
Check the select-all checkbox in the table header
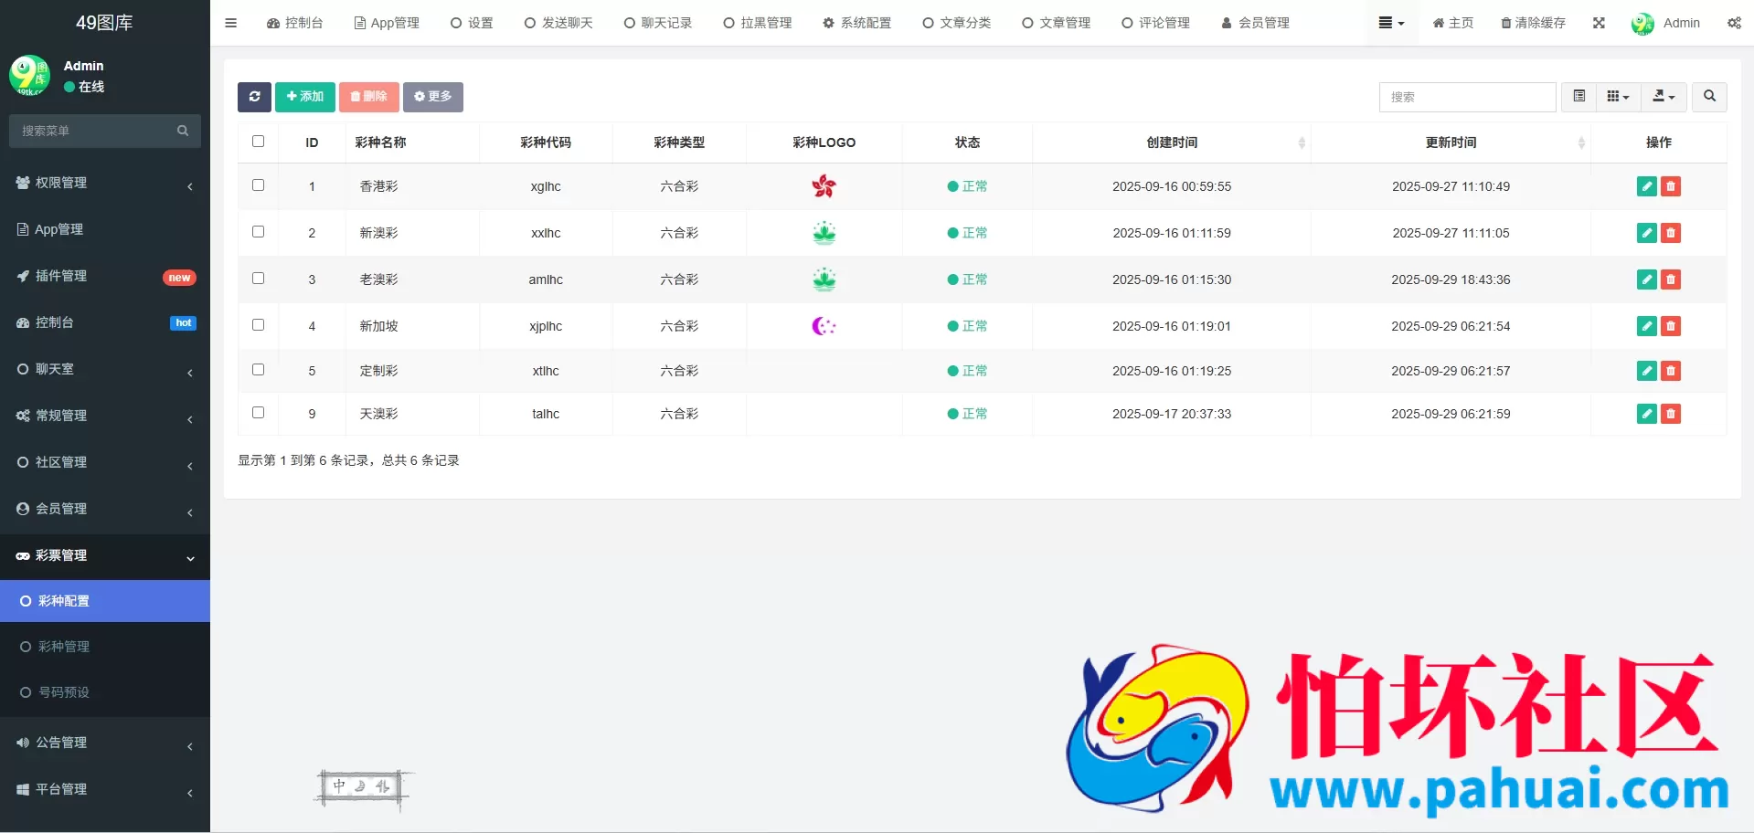258,142
